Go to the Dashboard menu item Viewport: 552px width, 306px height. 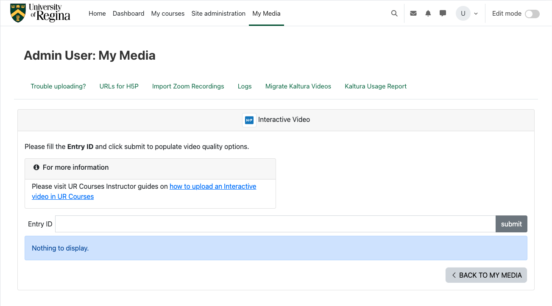tap(128, 14)
